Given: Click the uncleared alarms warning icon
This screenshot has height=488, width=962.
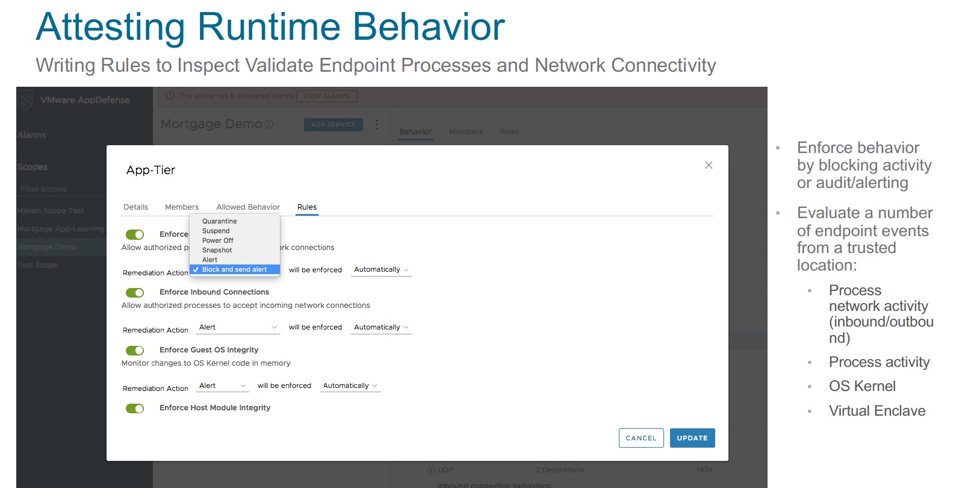Looking at the screenshot, I should pos(170,96).
